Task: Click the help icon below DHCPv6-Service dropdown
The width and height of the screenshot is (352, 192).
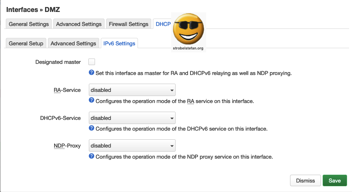Action: pos(92,128)
